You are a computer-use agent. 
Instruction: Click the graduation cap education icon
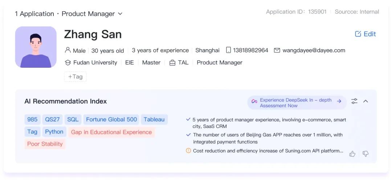68,63
